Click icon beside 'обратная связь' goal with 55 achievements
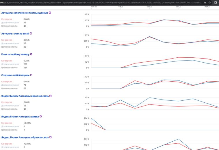219x150 pixels. tap(51, 96)
